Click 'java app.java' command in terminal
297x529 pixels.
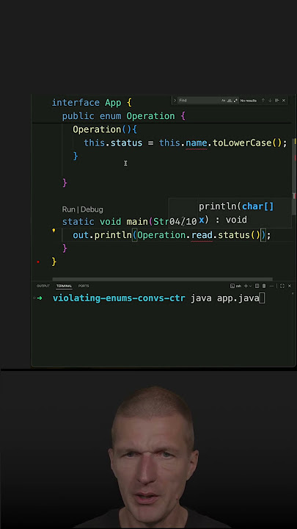point(225,298)
